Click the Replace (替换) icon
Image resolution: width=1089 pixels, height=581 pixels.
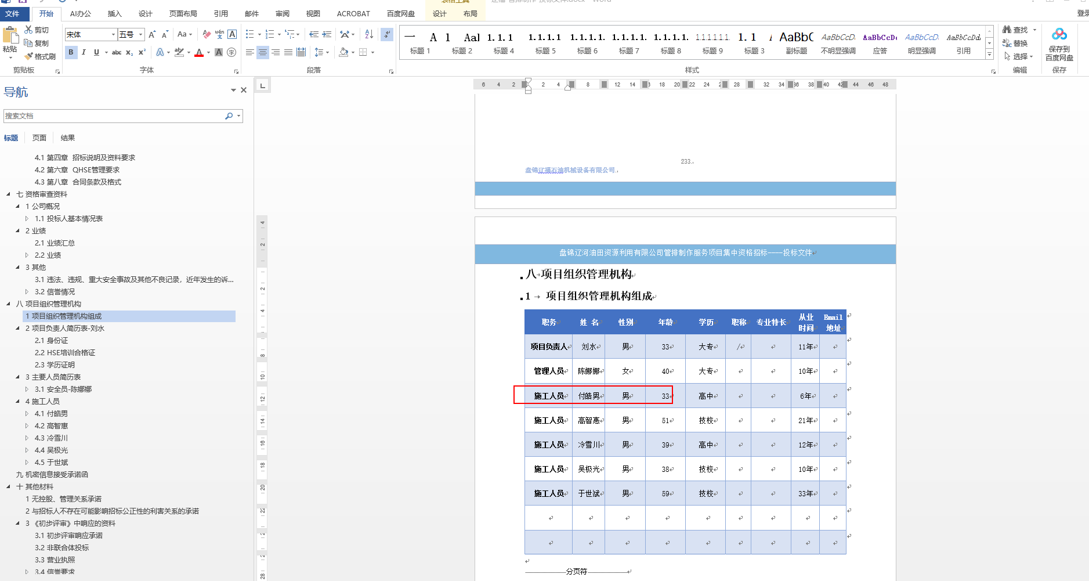tap(1007, 43)
